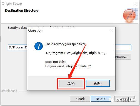Click the Destination Directory heading
Viewport: 140px width, 106px height.
pyautogui.click(x=22, y=11)
